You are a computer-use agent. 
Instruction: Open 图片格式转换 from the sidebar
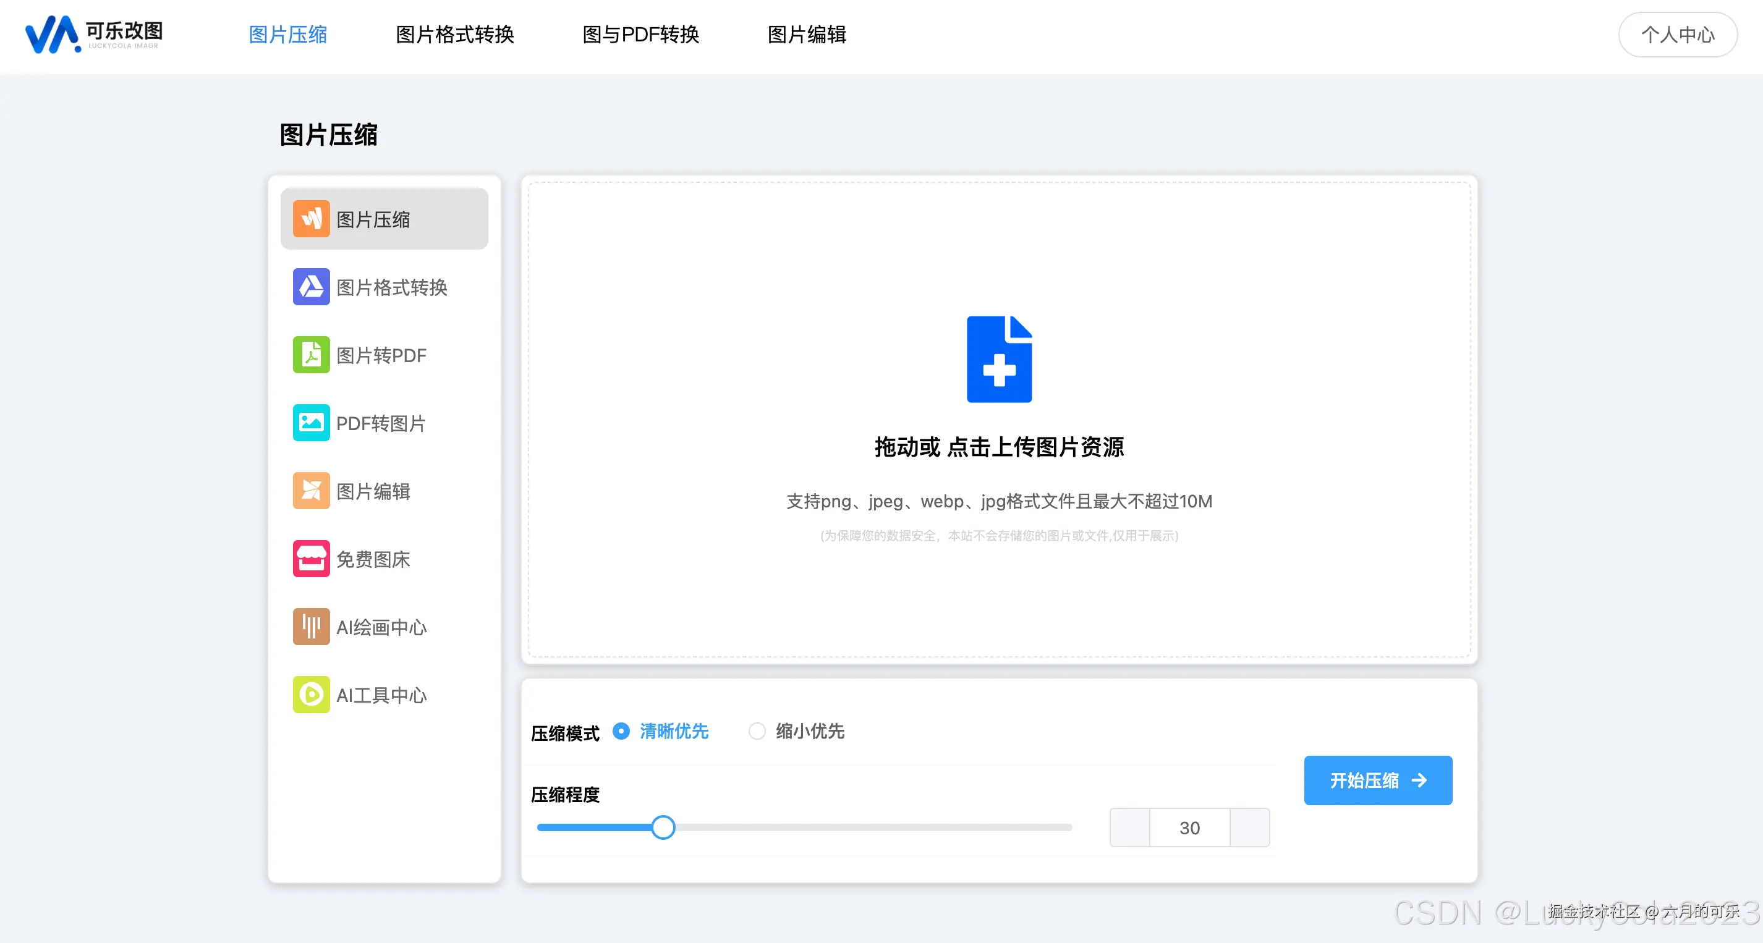point(384,287)
